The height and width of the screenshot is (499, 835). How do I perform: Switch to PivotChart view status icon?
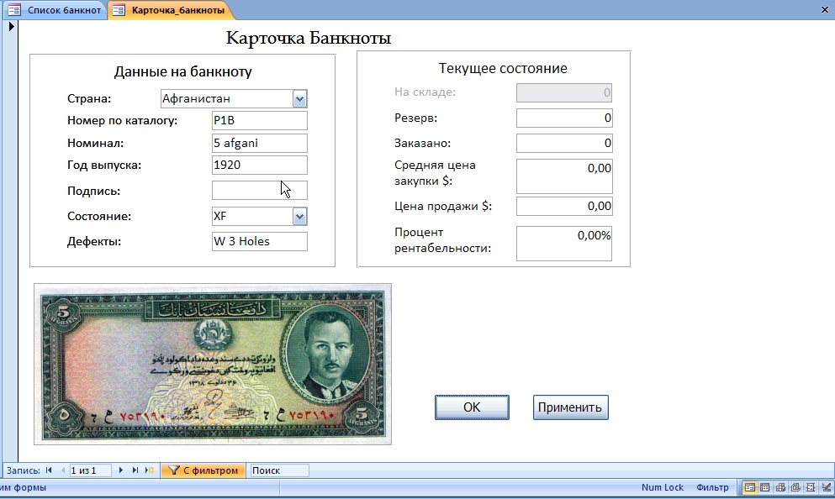click(795, 487)
